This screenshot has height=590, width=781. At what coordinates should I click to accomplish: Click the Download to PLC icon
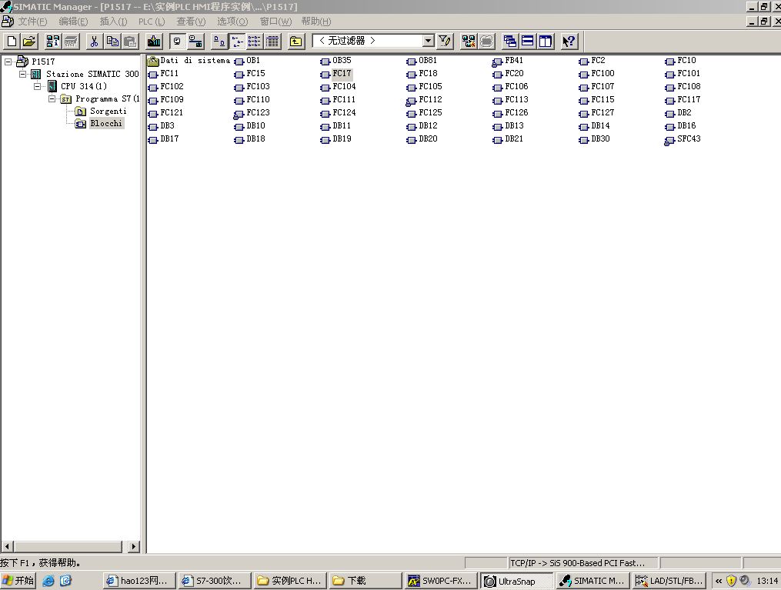(154, 42)
